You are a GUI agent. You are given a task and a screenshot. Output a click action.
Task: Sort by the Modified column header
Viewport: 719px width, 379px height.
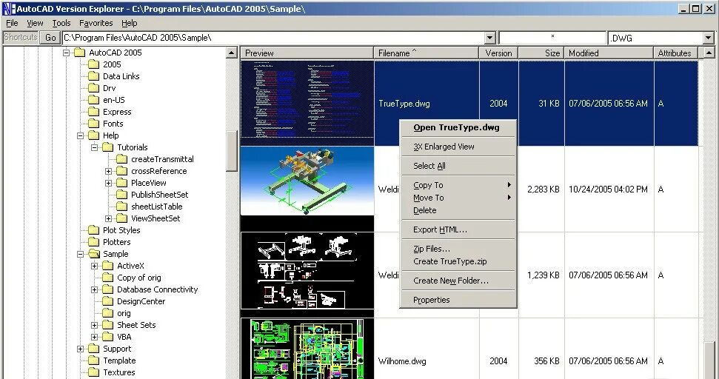point(609,53)
